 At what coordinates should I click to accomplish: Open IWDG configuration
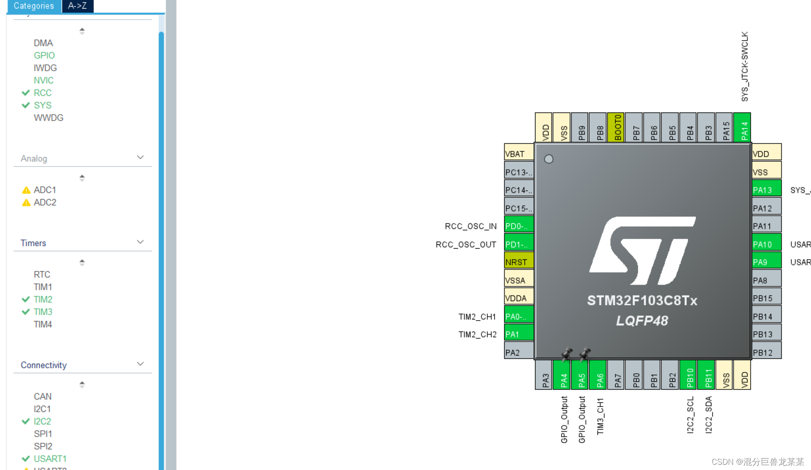tap(45, 68)
